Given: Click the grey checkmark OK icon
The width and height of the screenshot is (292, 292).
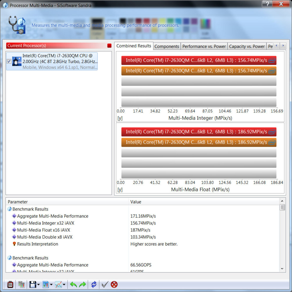Looking at the screenshot, I should pos(105,284).
